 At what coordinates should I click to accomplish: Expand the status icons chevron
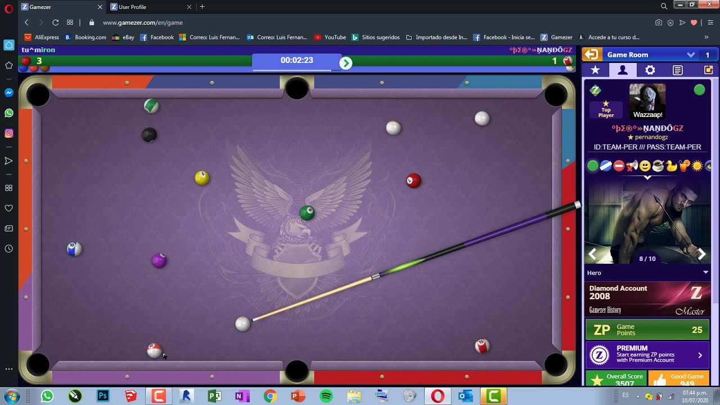point(647,177)
